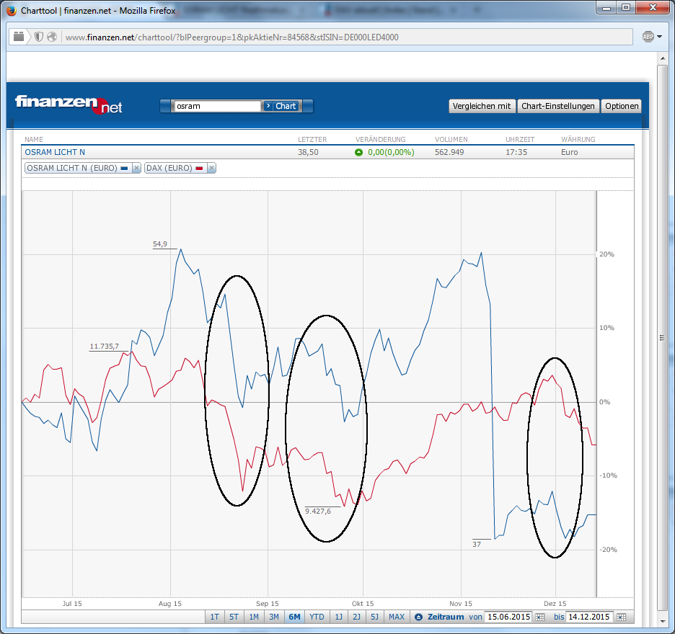Click the 'bis' end date field
The width and height of the screenshot is (675, 634).
tap(588, 617)
